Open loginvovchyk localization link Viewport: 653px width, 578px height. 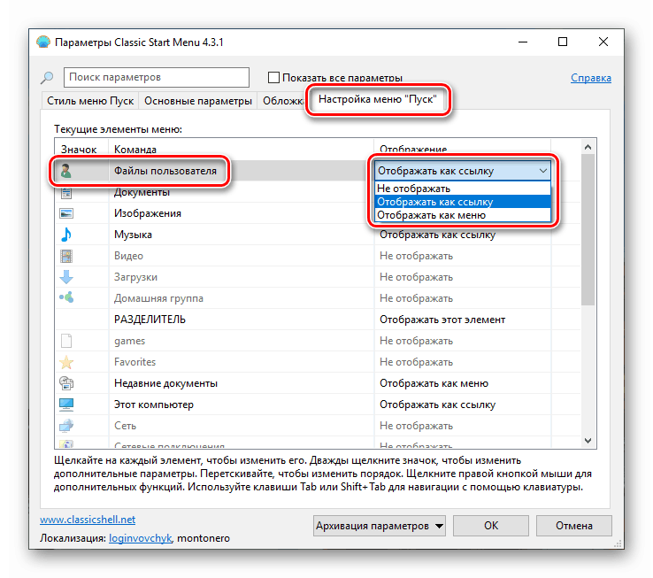click(x=141, y=538)
